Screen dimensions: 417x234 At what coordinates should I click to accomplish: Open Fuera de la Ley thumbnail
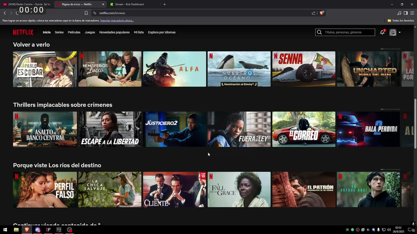click(239, 129)
